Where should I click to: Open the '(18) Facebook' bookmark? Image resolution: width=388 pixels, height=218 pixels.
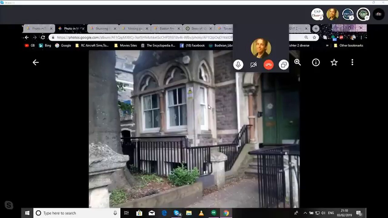tap(192, 45)
